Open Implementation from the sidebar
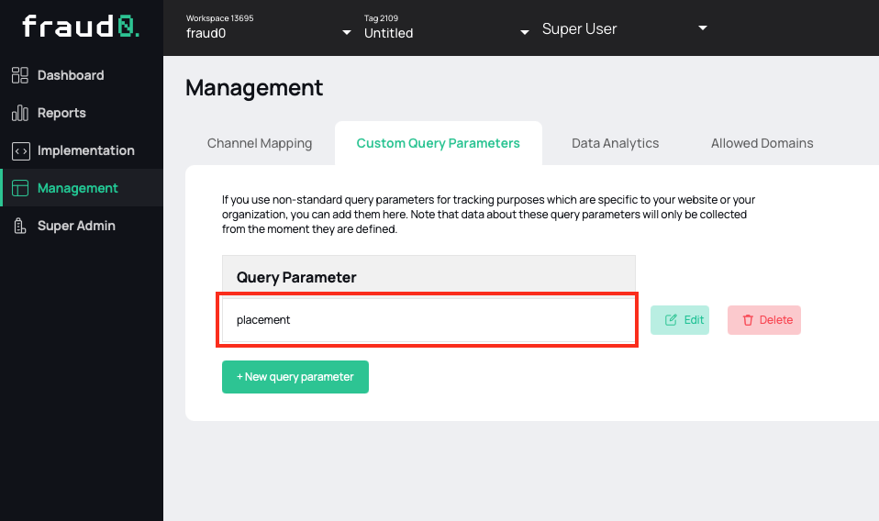This screenshot has height=521, width=879. 85,150
